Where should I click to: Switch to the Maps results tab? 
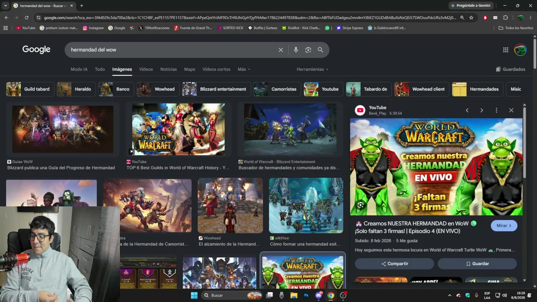point(190,69)
